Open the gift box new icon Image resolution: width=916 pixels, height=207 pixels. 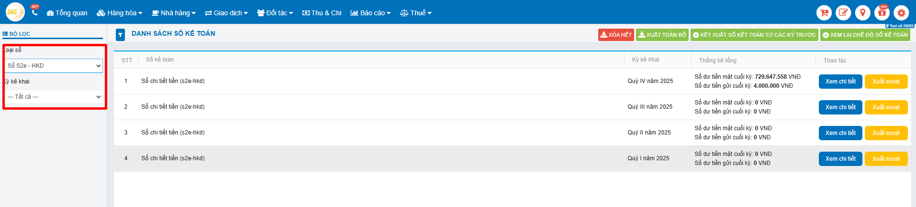[x=882, y=13]
